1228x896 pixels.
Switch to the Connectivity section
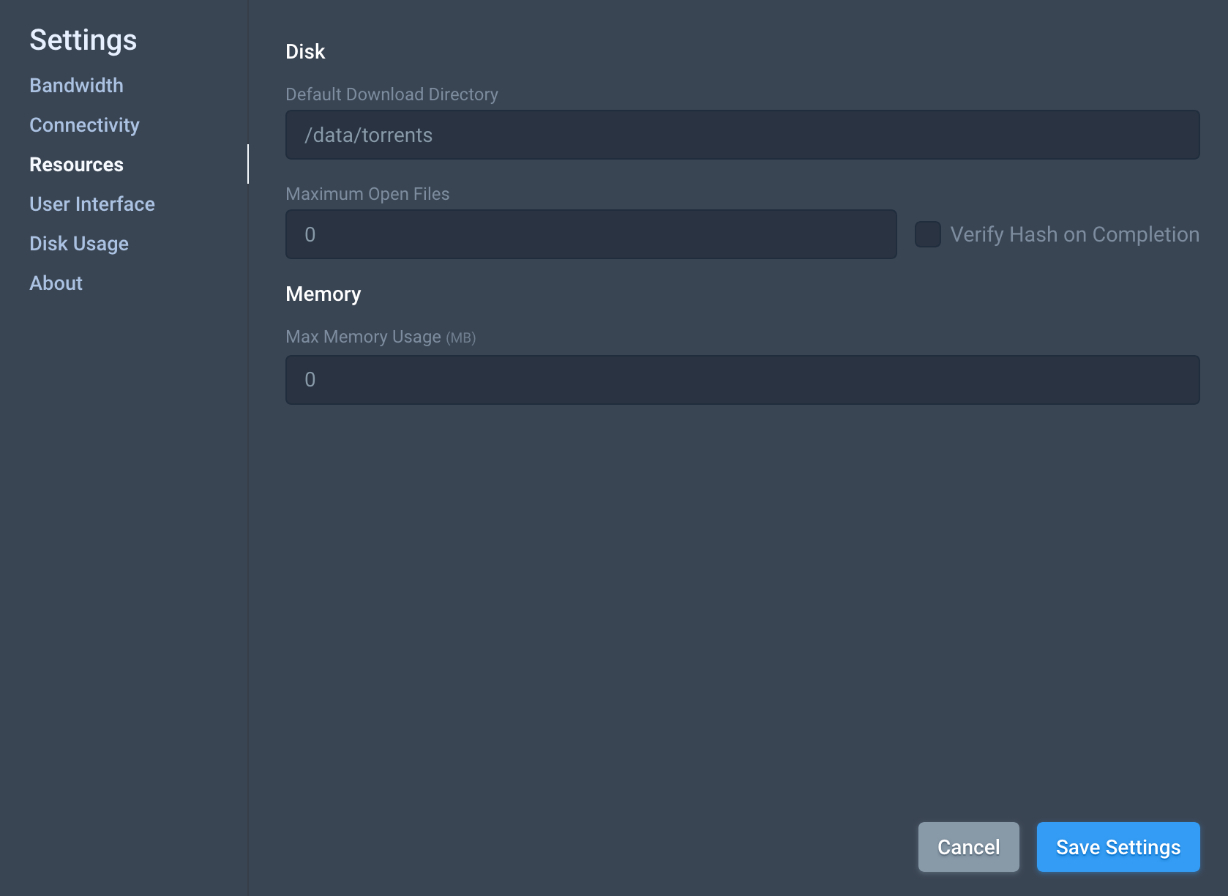pyautogui.click(x=84, y=125)
